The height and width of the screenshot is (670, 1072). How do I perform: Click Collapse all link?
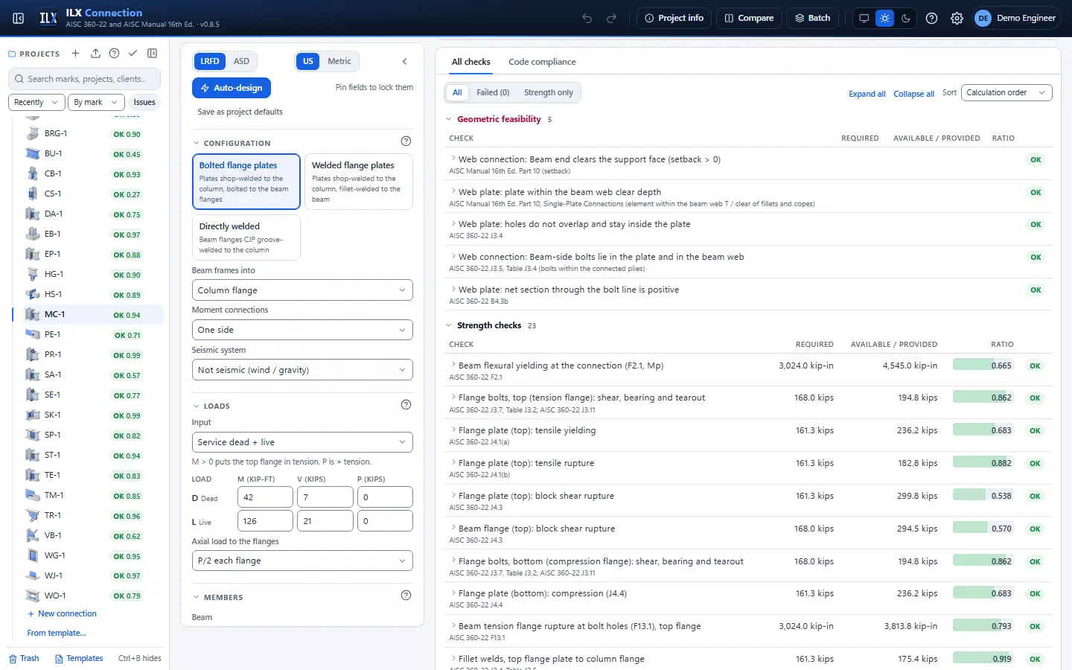click(913, 94)
